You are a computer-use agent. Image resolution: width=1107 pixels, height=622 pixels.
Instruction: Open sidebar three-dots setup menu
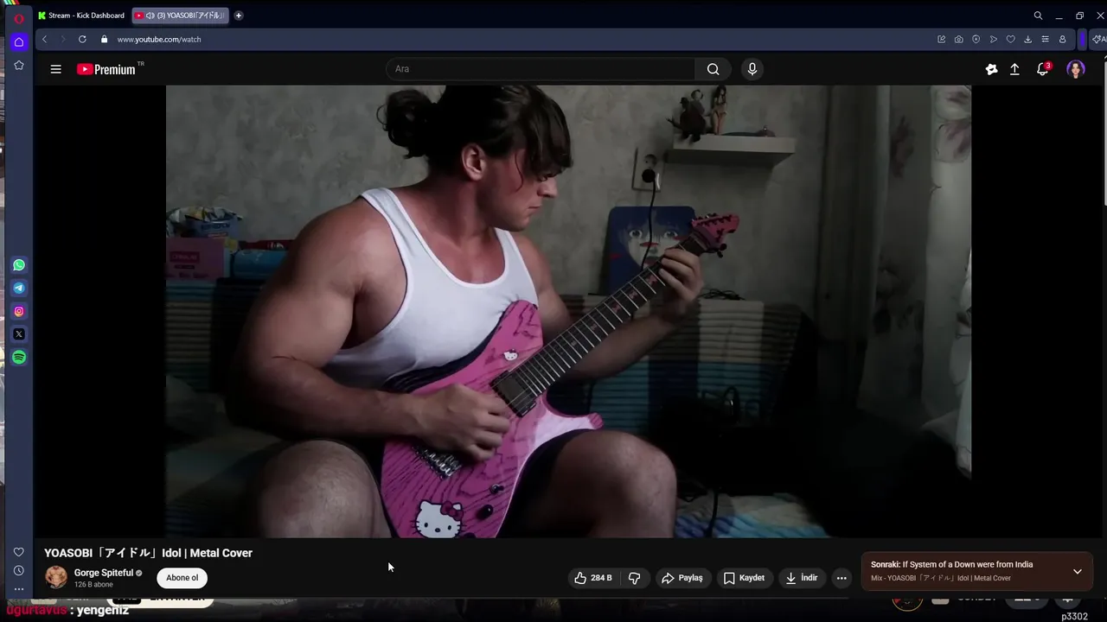tap(18, 589)
